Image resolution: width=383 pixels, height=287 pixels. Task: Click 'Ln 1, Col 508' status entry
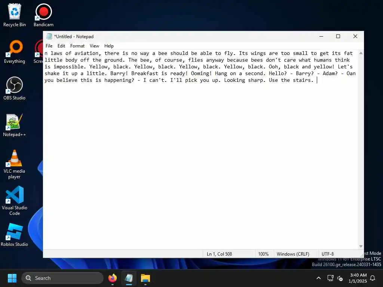(219, 254)
